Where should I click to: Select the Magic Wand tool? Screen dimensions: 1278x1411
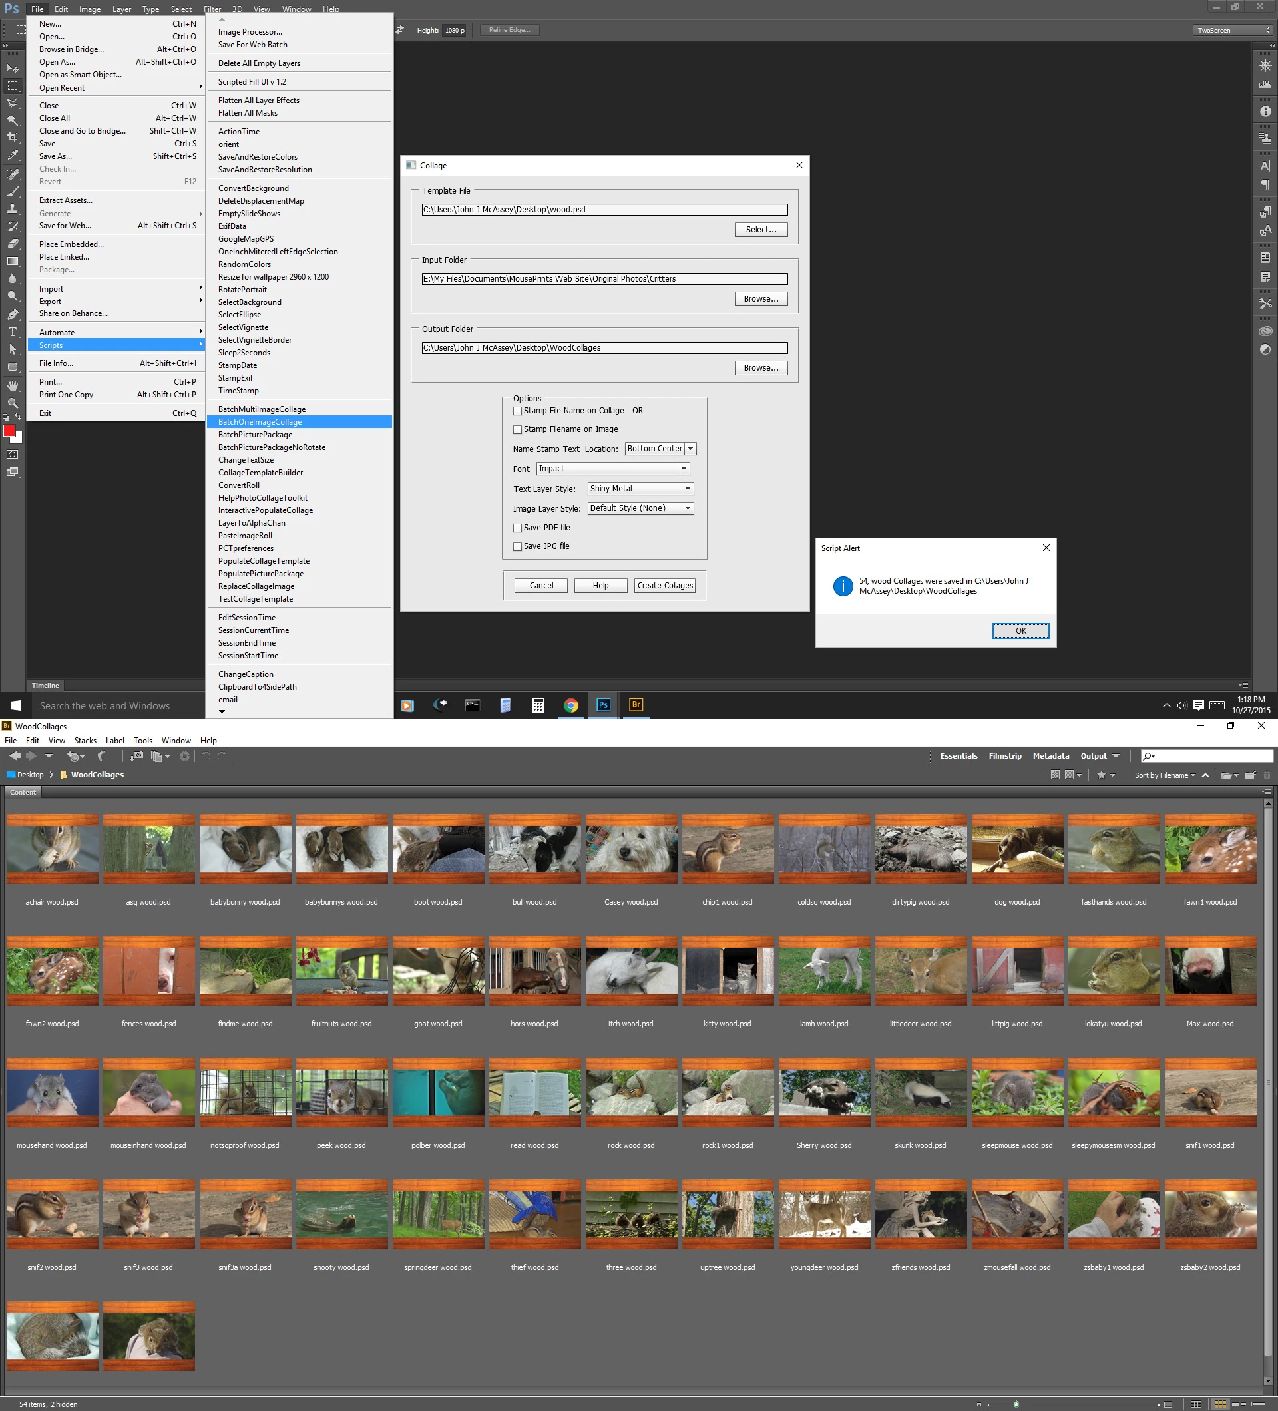[13, 120]
